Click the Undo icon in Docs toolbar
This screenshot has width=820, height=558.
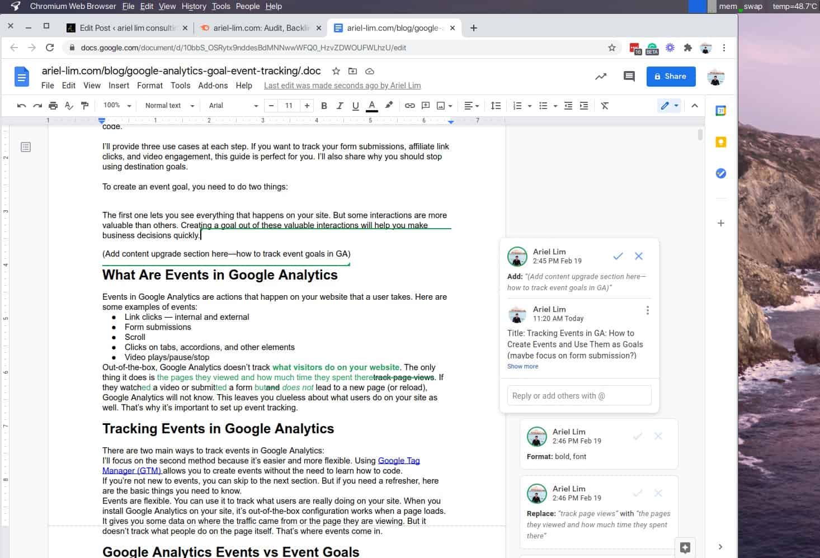(x=21, y=106)
